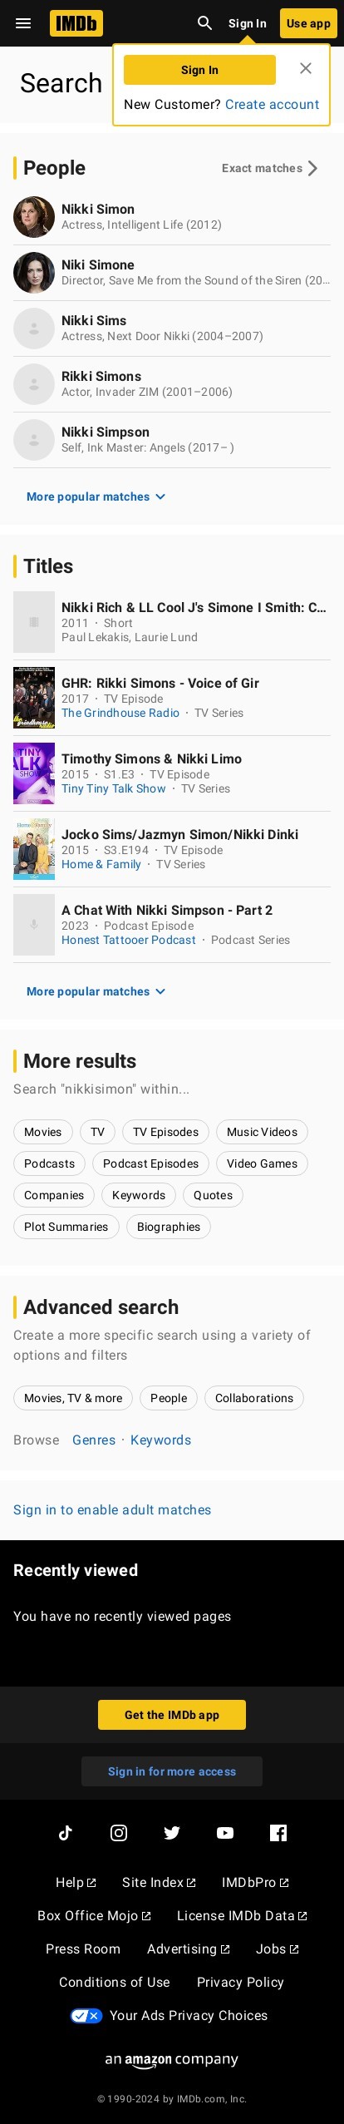Open IMDb's YouTube icon
Viewport: 344px width, 2124px height.
tap(225, 1833)
